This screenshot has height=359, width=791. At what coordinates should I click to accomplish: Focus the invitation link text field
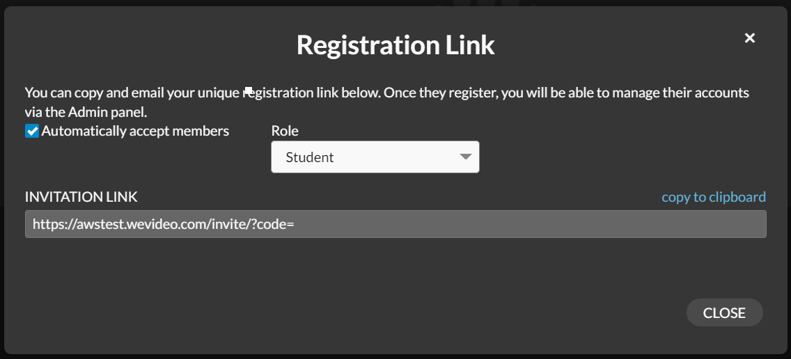pyautogui.click(x=395, y=224)
